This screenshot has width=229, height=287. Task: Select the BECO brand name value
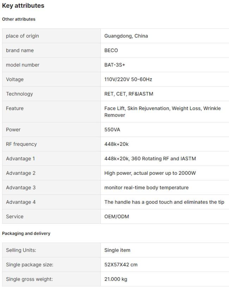(x=111, y=50)
